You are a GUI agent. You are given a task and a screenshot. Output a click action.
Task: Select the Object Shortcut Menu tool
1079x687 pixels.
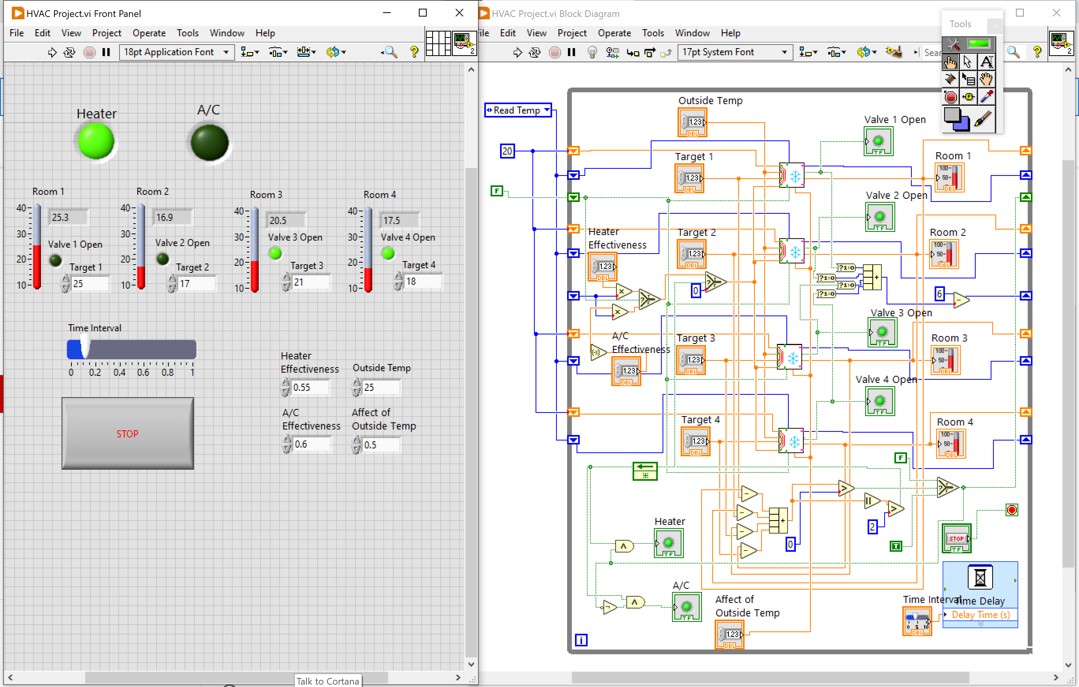pos(968,79)
